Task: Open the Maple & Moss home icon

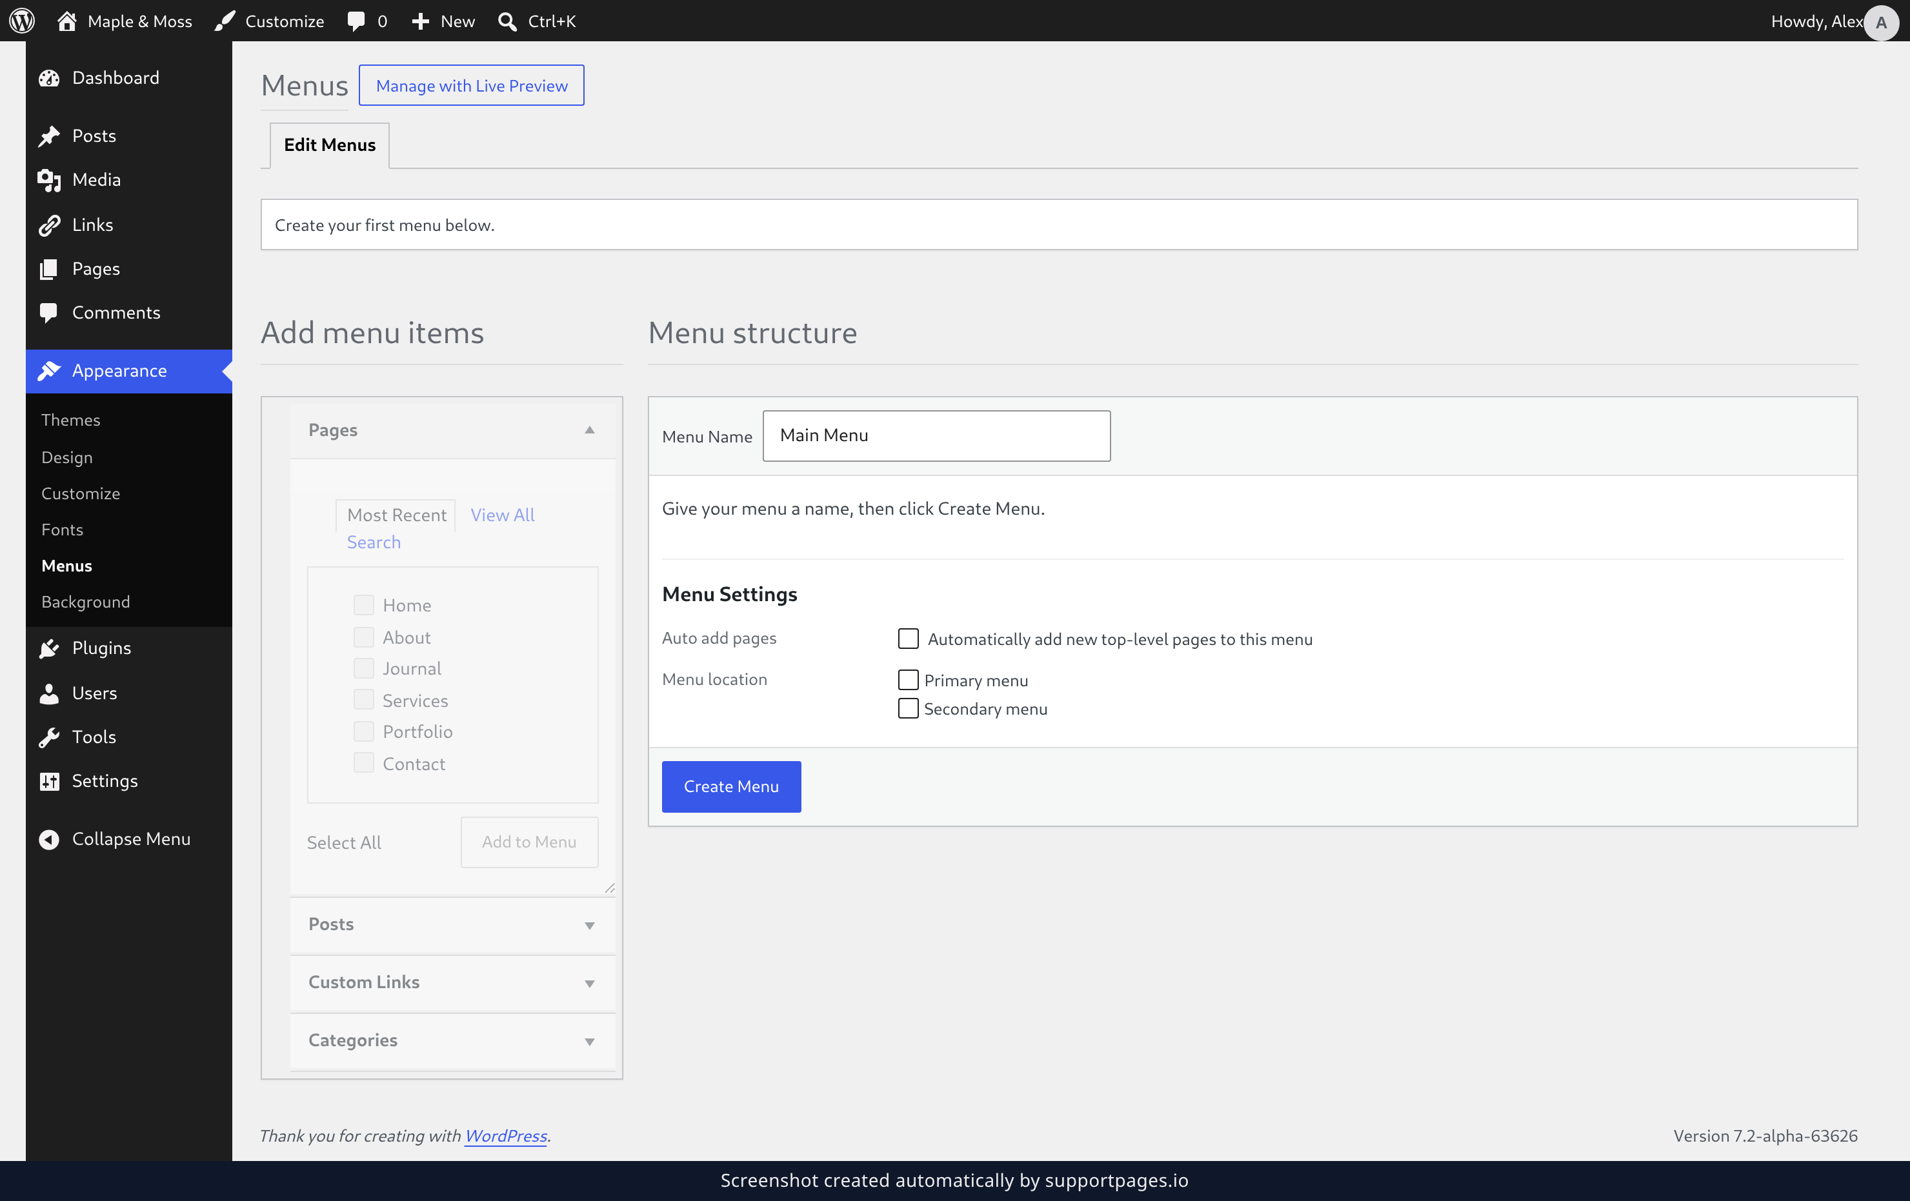Action: coord(66,21)
